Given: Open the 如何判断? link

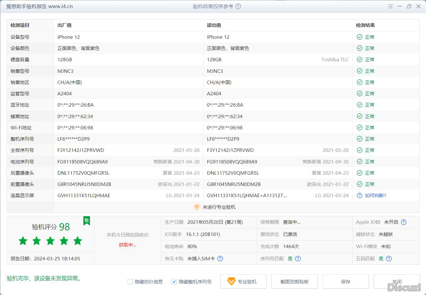Looking at the screenshot, I should 375,196.
